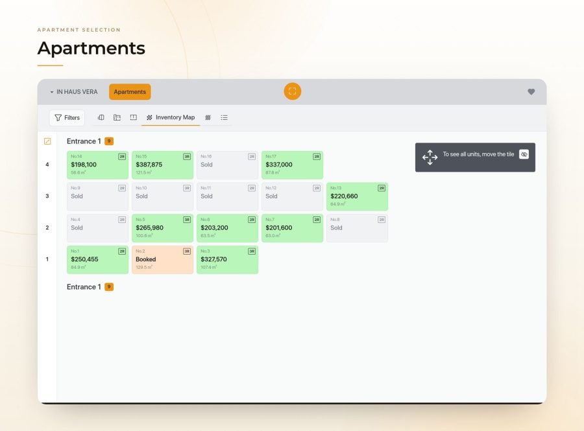Screen dimensions: 584x431
Task: Click the 9 badge beside lower Entrance 1
Action: [x=109, y=287]
